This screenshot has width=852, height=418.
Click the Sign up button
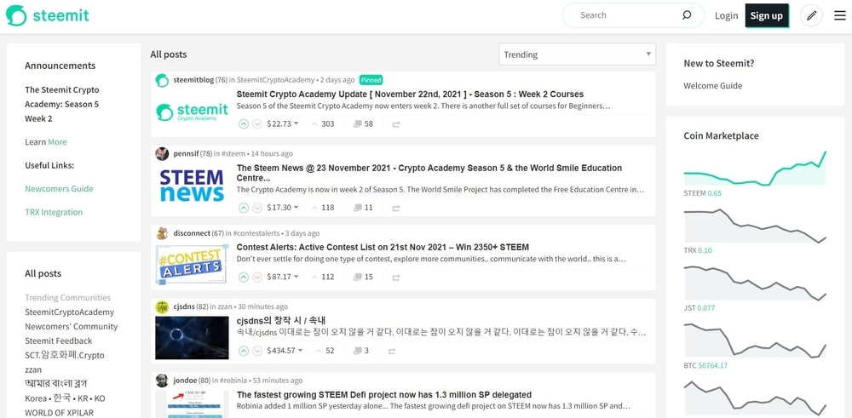click(767, 15)
